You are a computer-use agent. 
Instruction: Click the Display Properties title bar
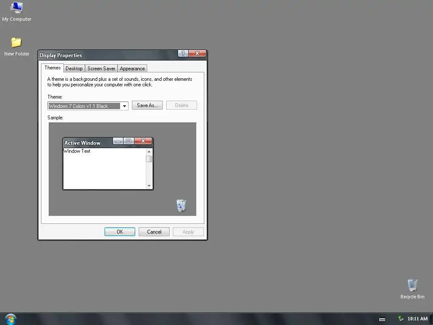pos(108,55)
